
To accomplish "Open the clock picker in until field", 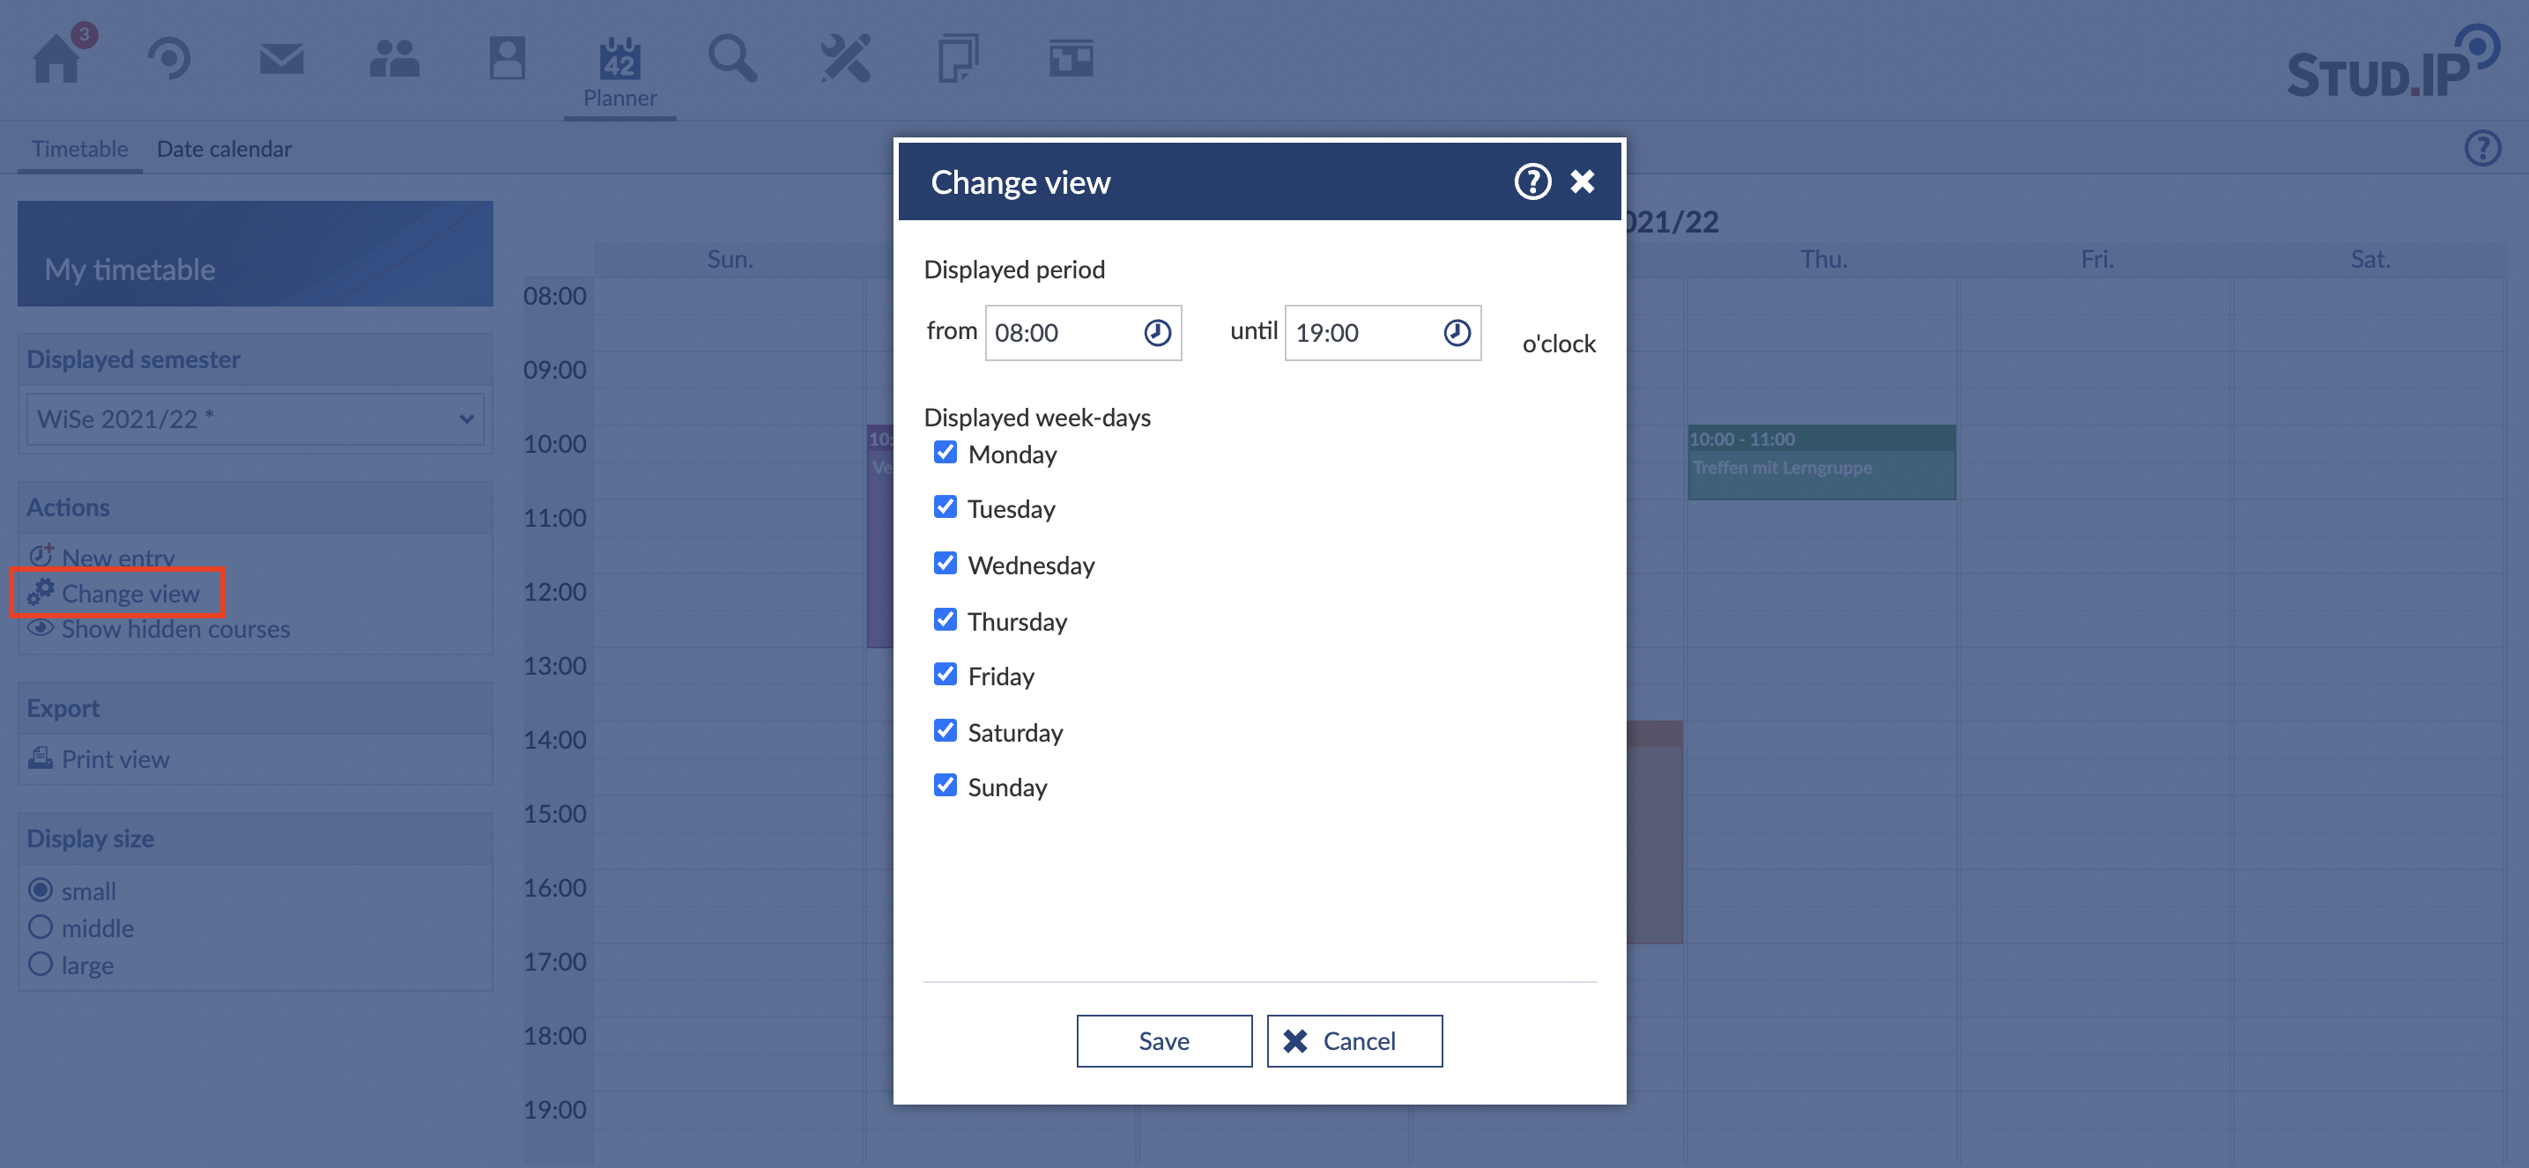I will click(x=1457, y=333).
